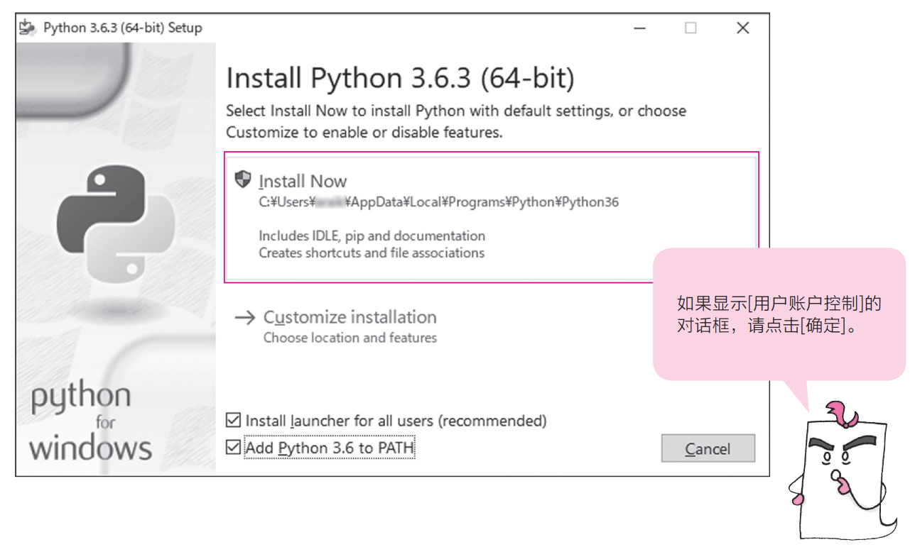Toggle Add Python 3.6 to PATH checkbox
The width and height of the screenshot is (915, 547).
coord(233,448)
